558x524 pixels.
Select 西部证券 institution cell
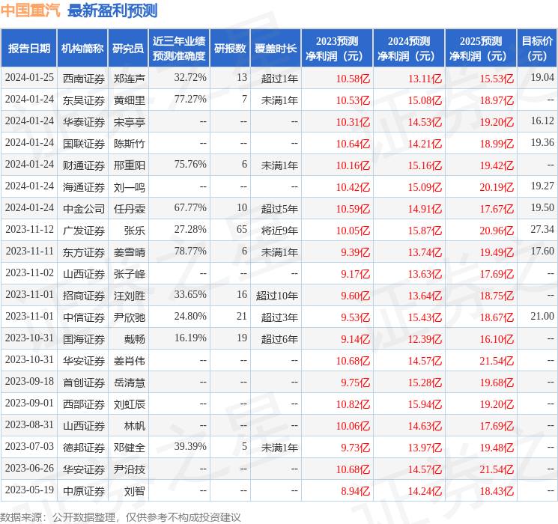[84, 404]
